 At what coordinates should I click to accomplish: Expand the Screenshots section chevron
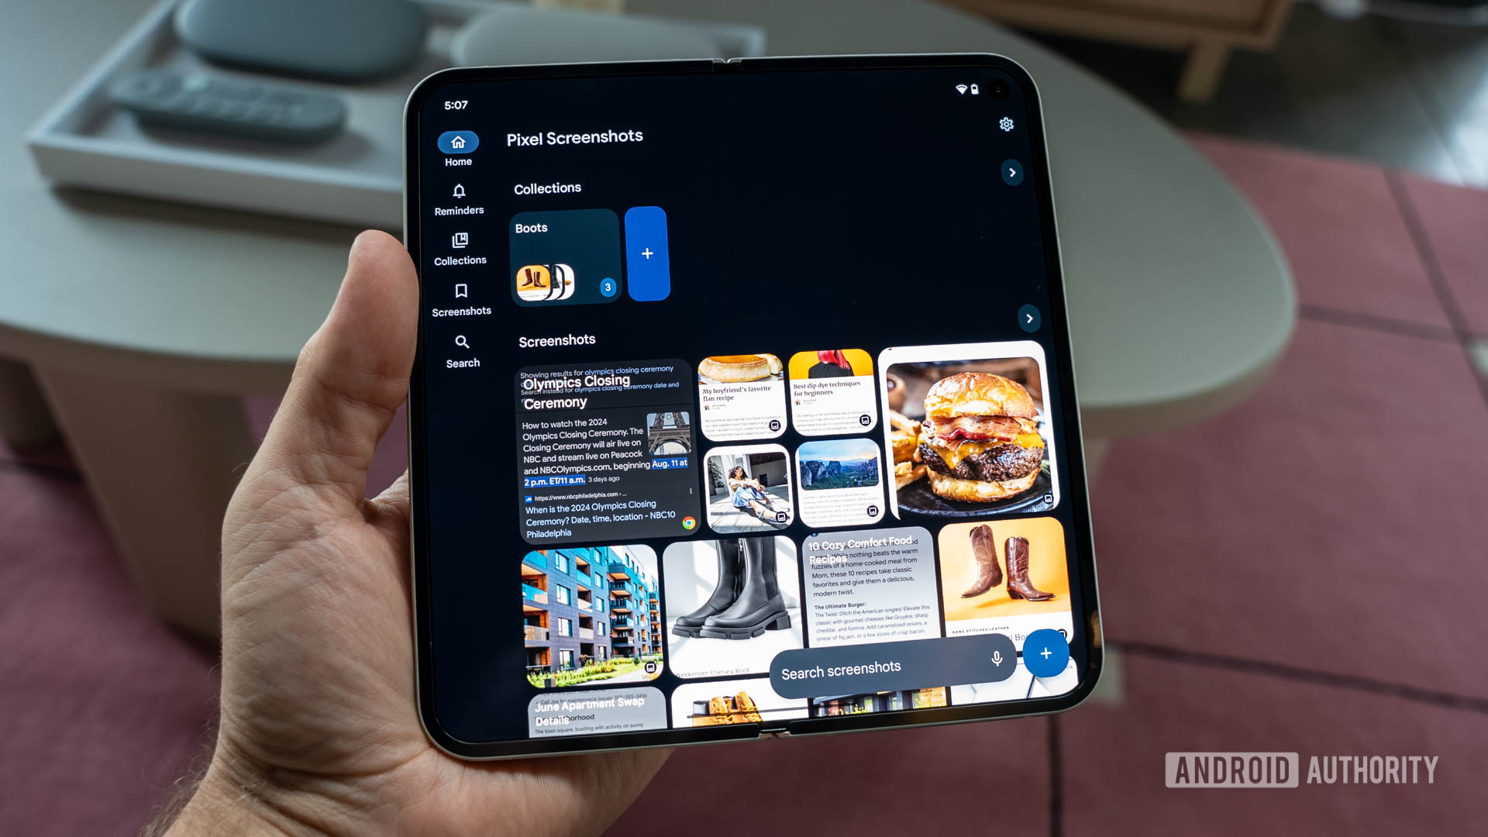(x=1029, y=318)
